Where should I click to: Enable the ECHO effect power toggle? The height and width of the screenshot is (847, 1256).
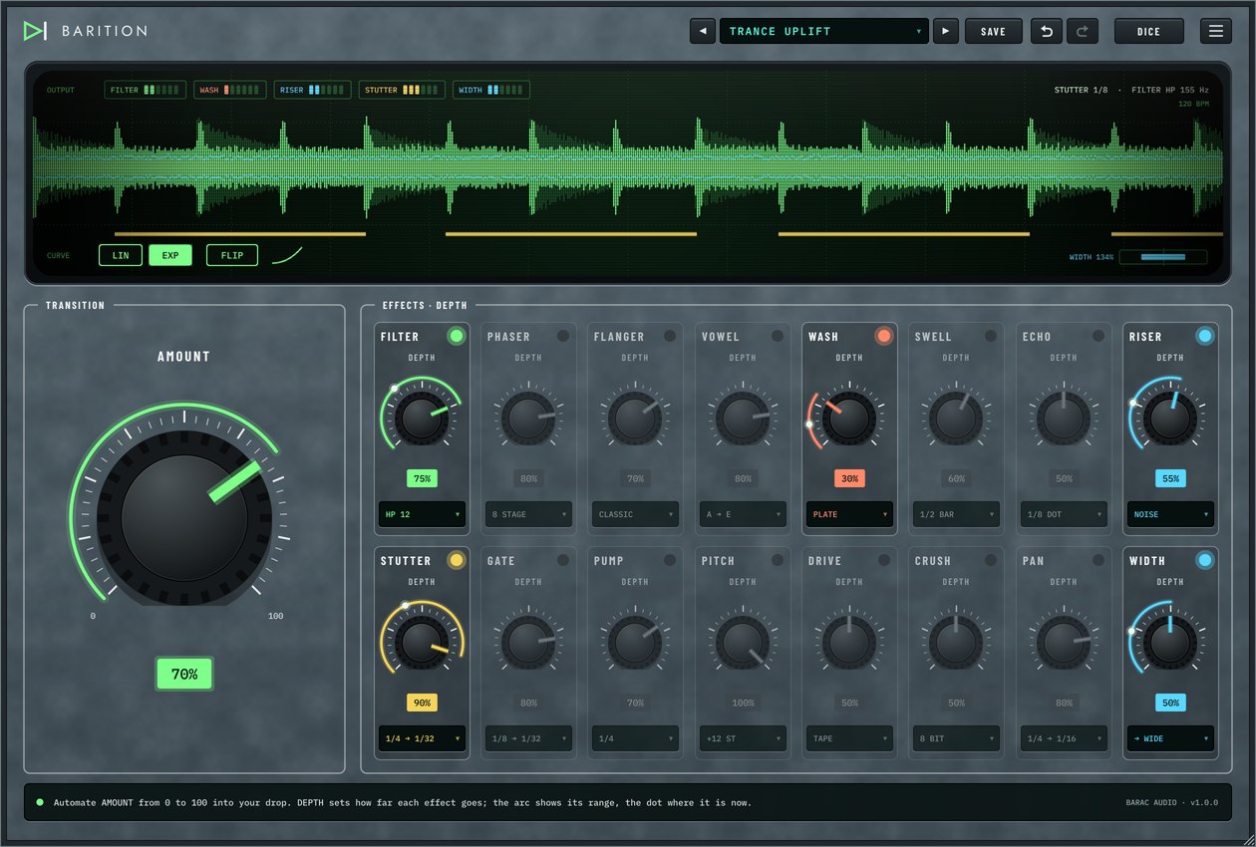[x=1099, y=336]
